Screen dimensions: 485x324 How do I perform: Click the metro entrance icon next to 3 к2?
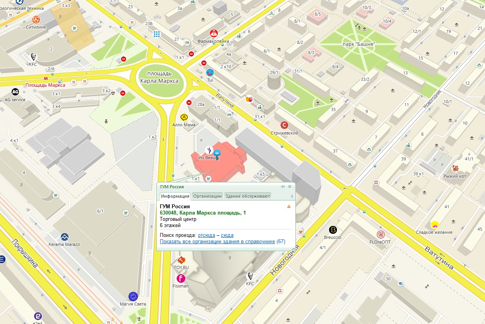(x=123, y=93)
